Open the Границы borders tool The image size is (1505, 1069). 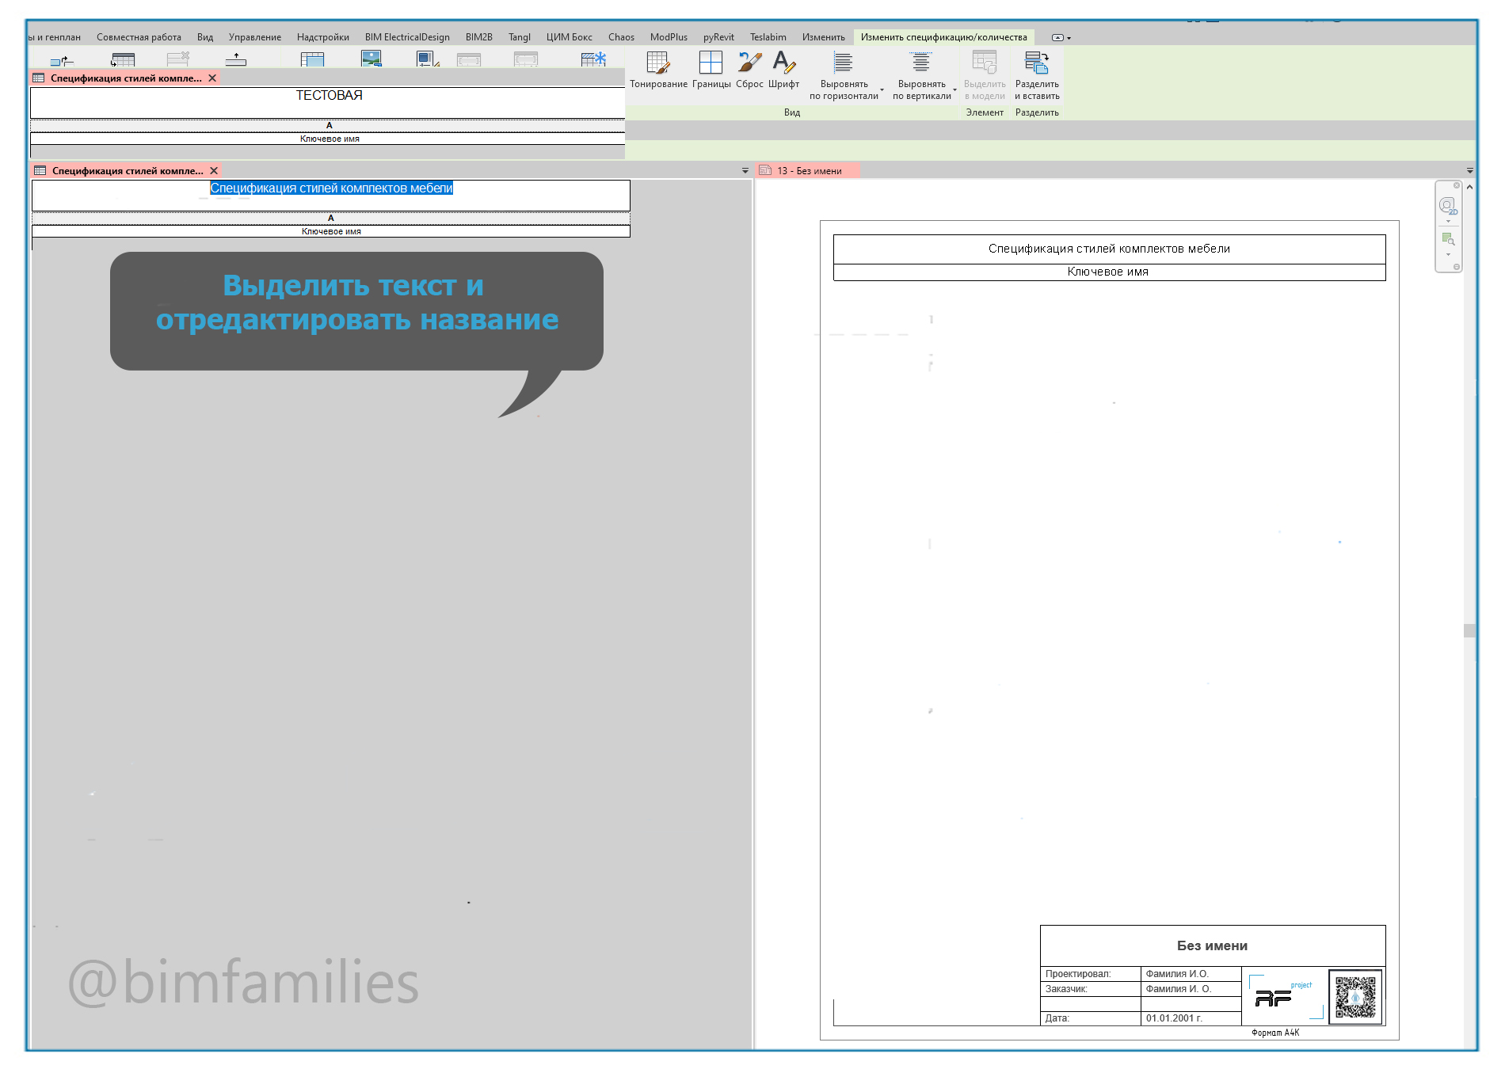(x=711, y=70)
